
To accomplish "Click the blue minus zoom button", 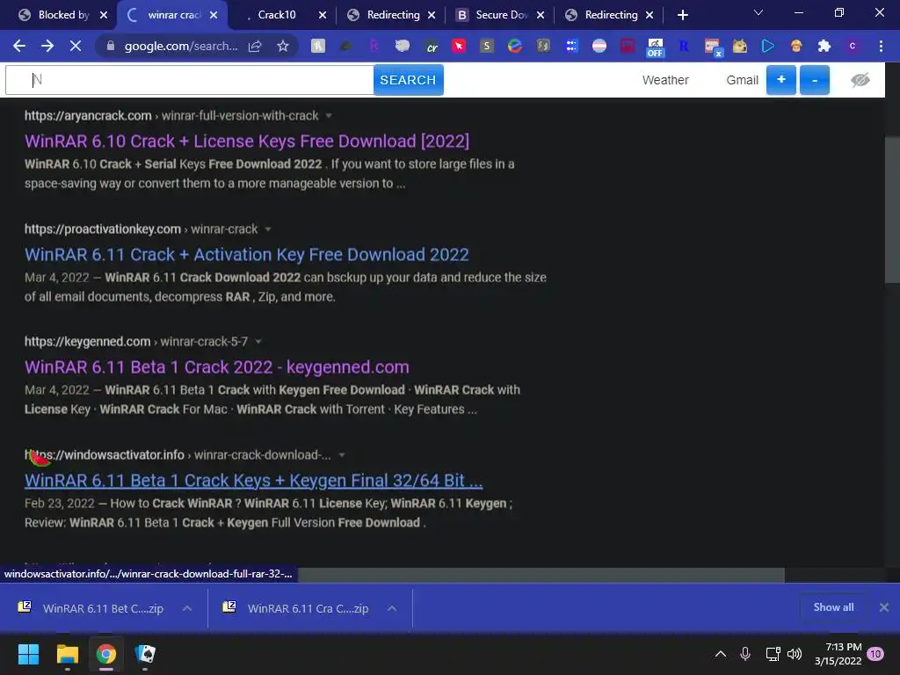I will tap(815, 80).
